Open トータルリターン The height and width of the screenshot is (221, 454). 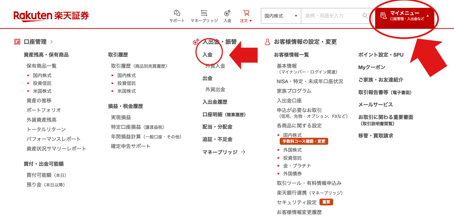click(46, 129)
